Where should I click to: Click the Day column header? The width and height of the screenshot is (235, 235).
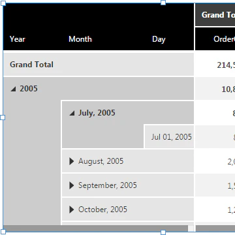point(159,39)
